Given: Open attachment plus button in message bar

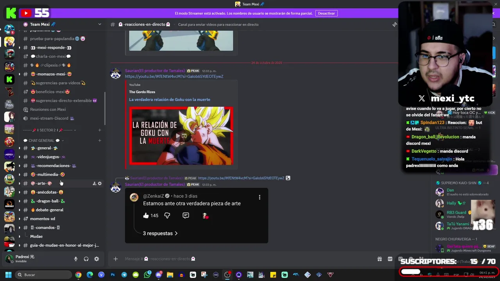Looking at the screenshot, I should click(115, 259).
